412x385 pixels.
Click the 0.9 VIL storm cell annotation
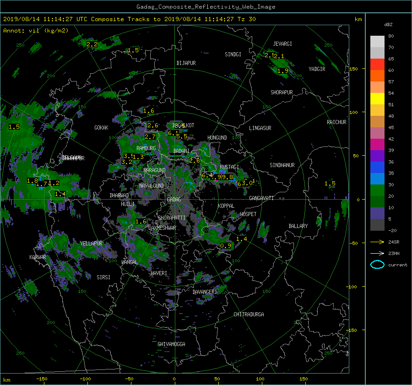click(x=225, y=246)
